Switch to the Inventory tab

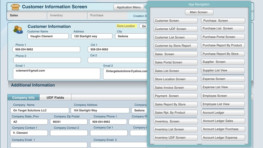point(56,15)
